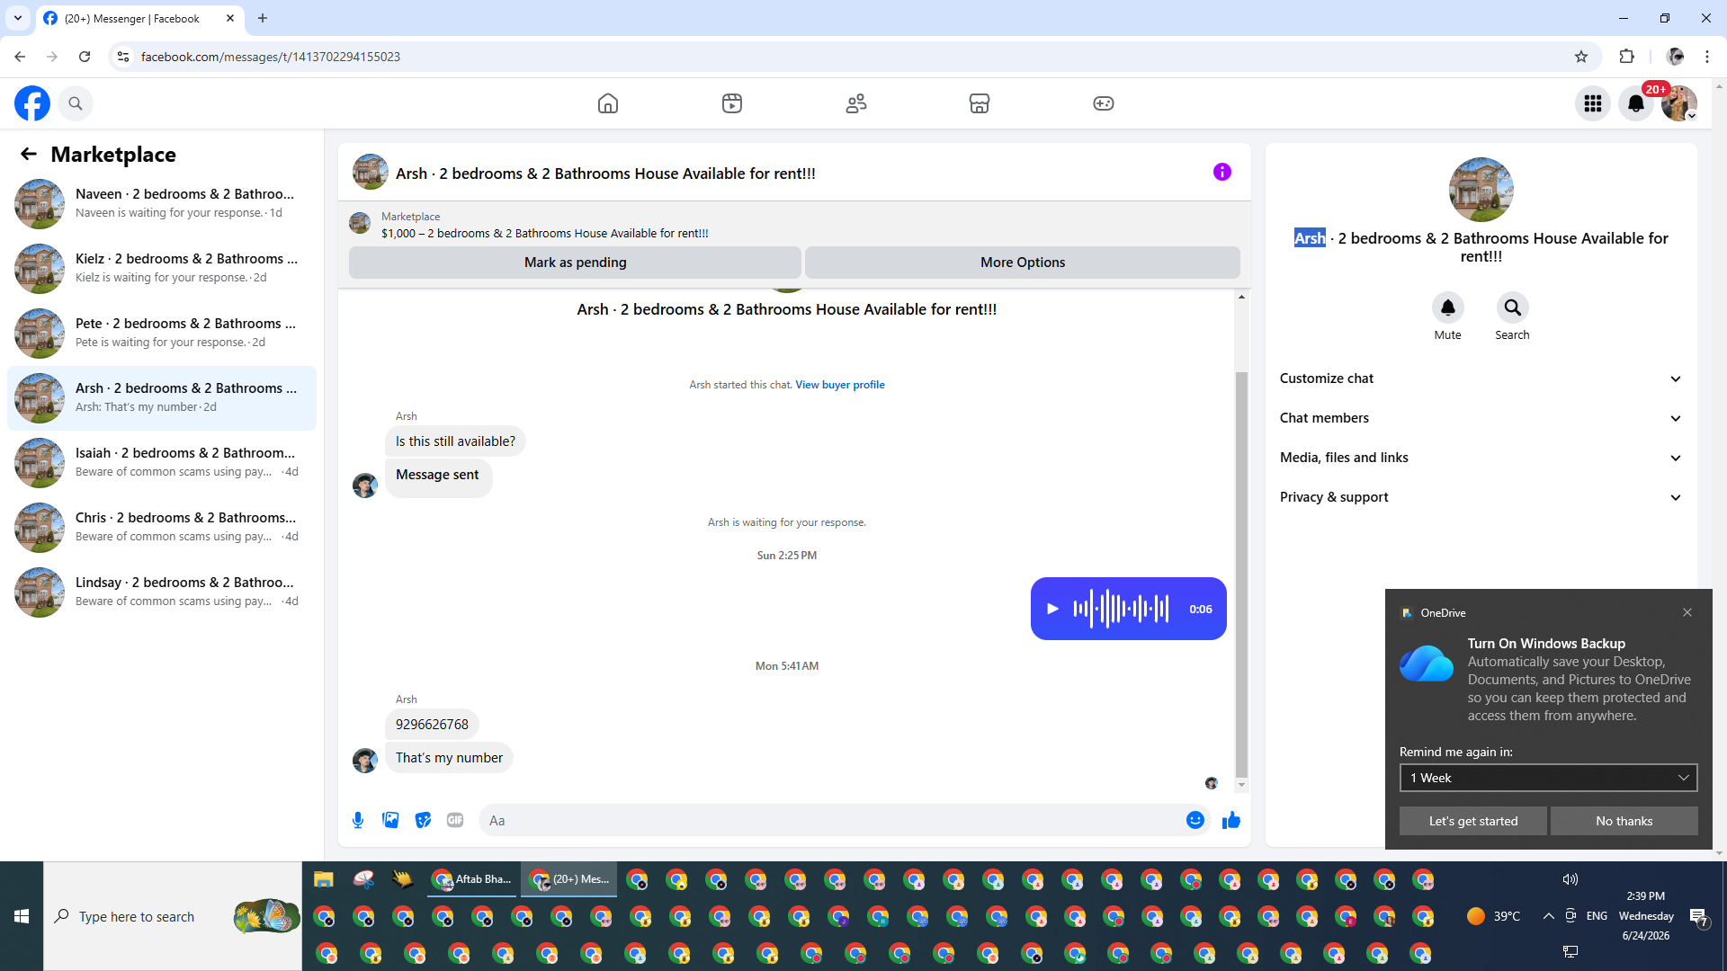Focus the Type here to search box
The width and height of the screenshot is (1727, 971).
pos(173,916)
